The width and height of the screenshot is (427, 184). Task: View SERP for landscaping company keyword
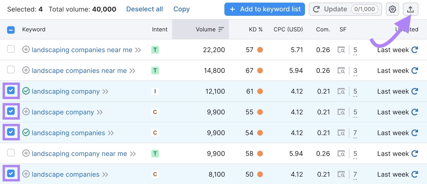(341, 91)
